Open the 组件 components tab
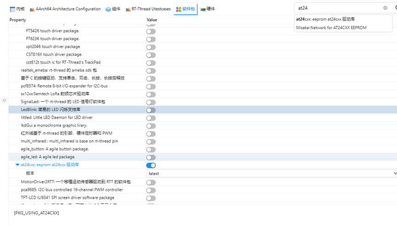 pos(113,9)
